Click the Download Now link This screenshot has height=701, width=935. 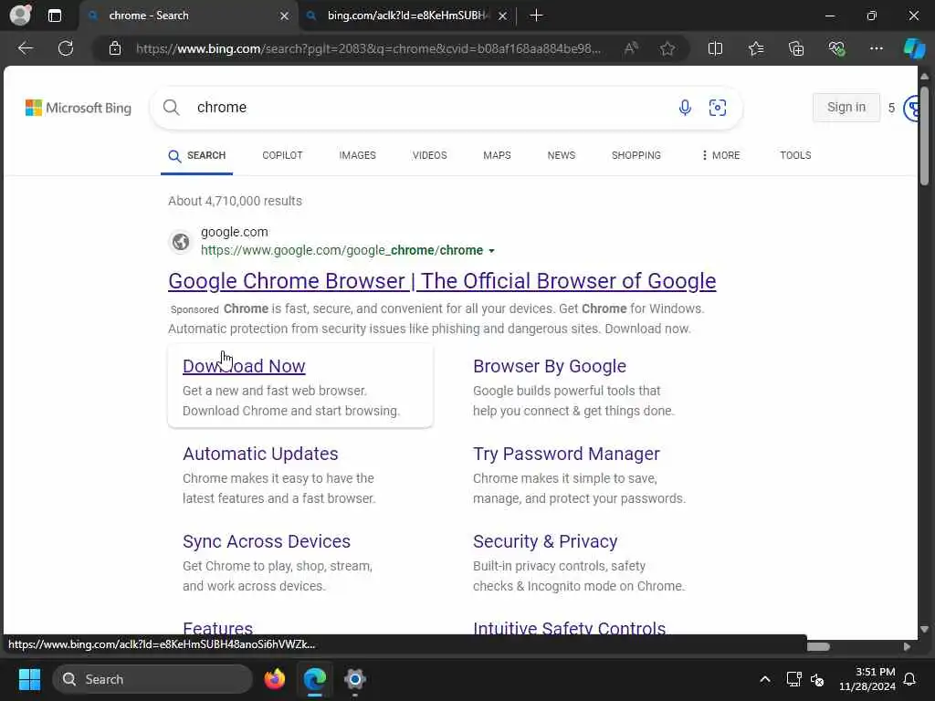[244, 366]
